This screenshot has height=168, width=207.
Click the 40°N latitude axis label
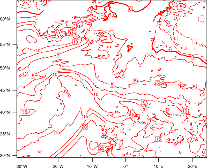pyautogui.click(x=5, y=112)
